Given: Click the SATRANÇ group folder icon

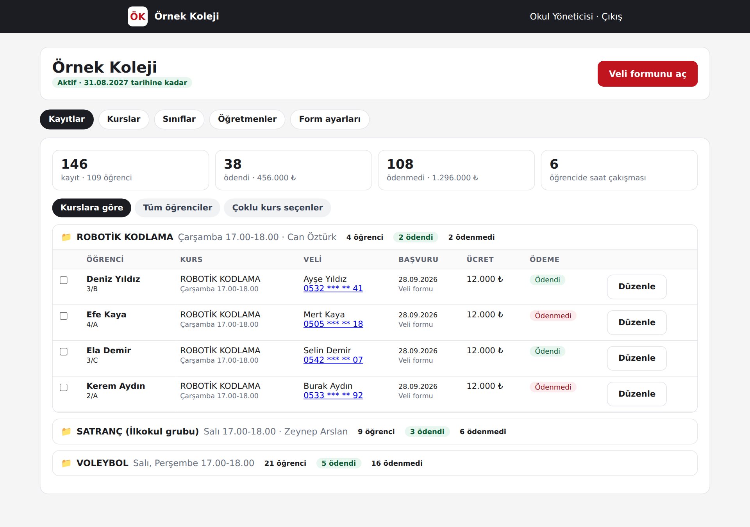Looking at the screenshot, I should (x=66, y=431).
